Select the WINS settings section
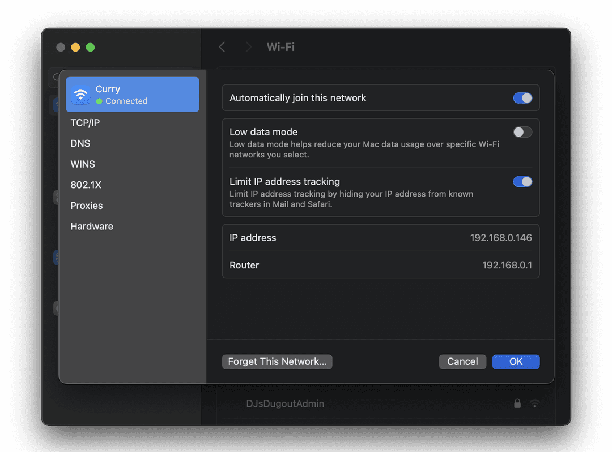The image size is (612, 452). click(x=83, y=164)
